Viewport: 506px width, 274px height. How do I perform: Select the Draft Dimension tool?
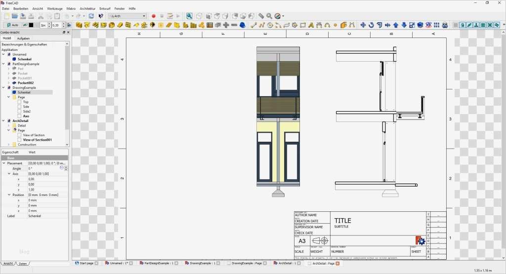[319, 25]
